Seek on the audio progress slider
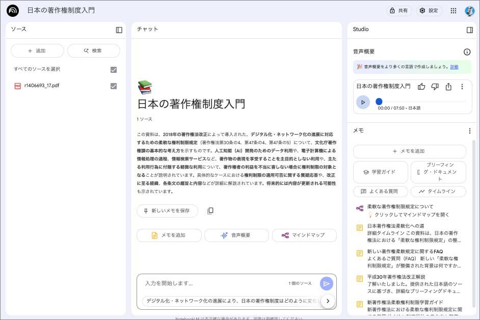Viewport: 480px width, 320px height. tap(420, 101)
